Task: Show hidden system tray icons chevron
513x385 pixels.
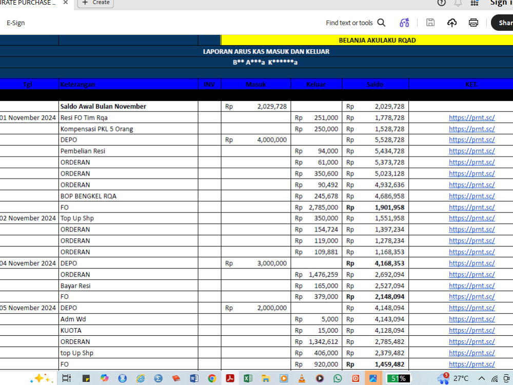Action: [x=482, y=378]
